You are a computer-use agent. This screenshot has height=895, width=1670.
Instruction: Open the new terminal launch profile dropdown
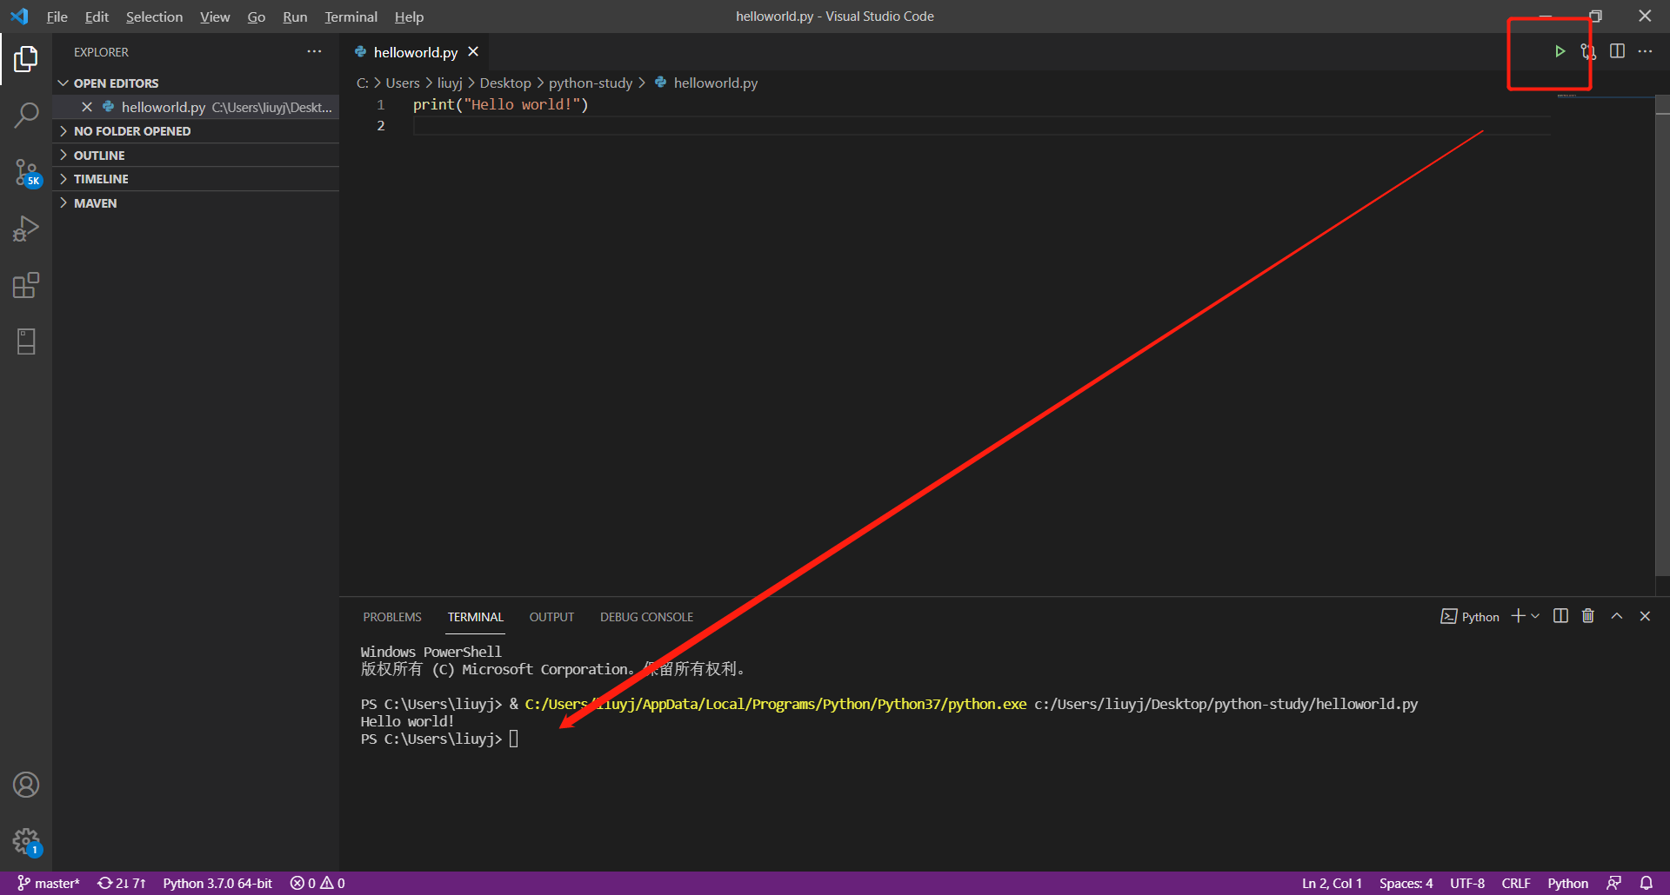(x=1535, y=616)
